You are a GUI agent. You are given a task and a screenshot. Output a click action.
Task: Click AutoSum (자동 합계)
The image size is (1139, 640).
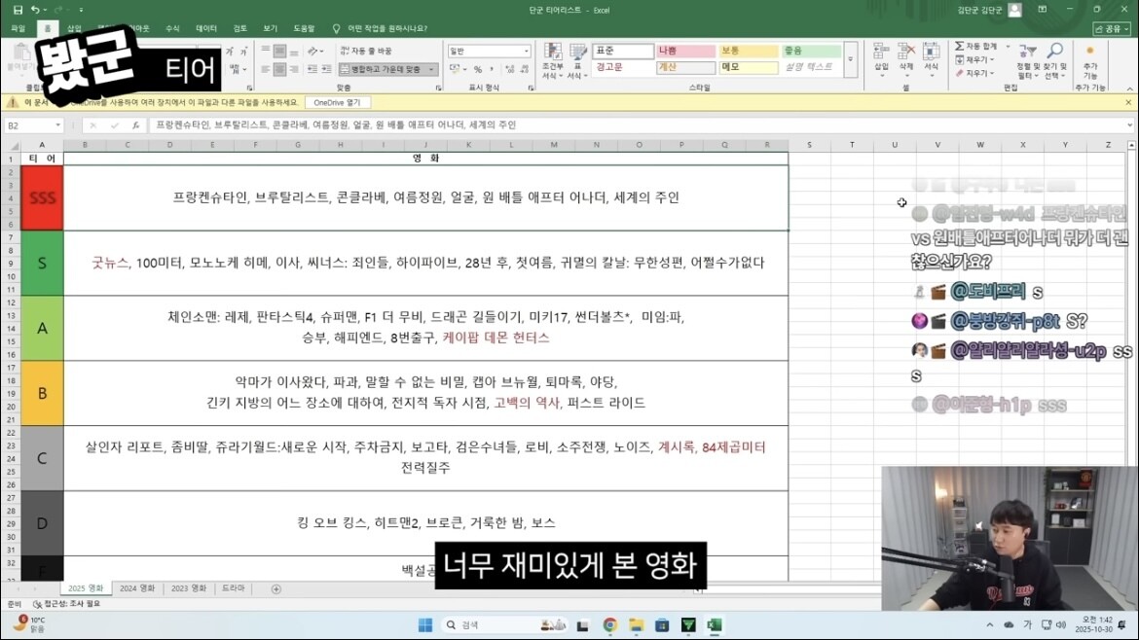pyautogui.click(x=977, y=47)
